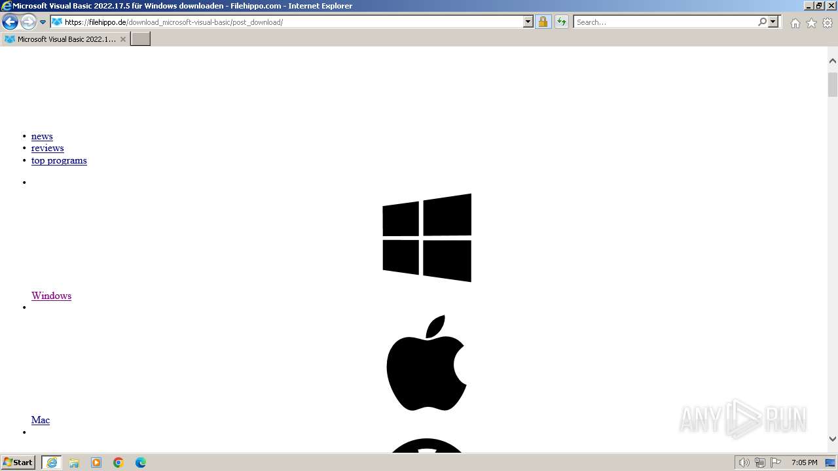Open the media player taskbar icon
This screenshot has width=838, height=471.
pyautogui.click(x=96, y=462)
